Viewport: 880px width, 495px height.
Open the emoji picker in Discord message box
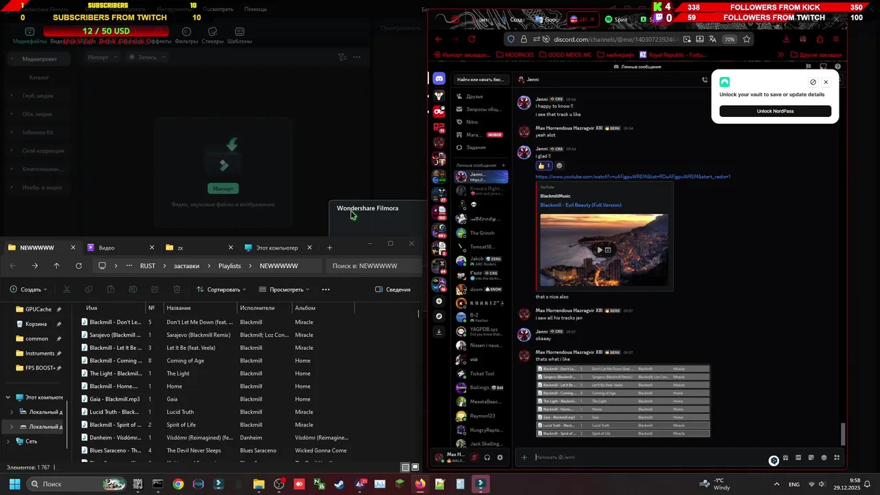pyautogui.click(x=824, y=458)
